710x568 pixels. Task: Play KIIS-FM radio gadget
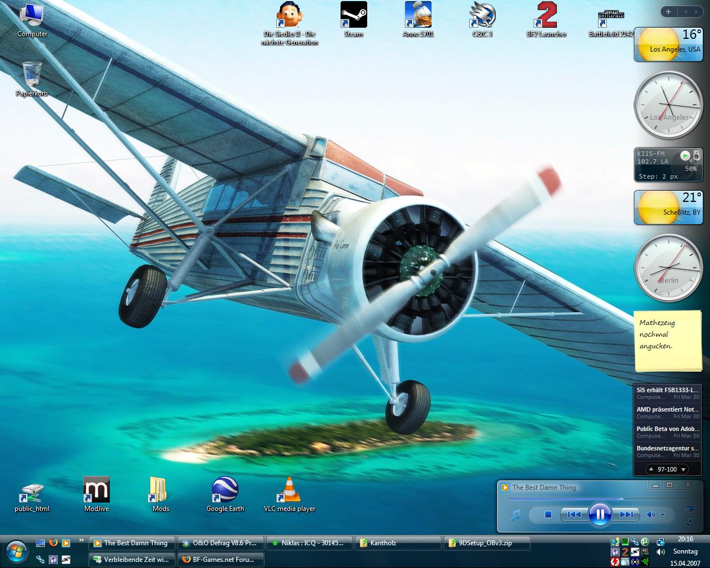point(685,156)
